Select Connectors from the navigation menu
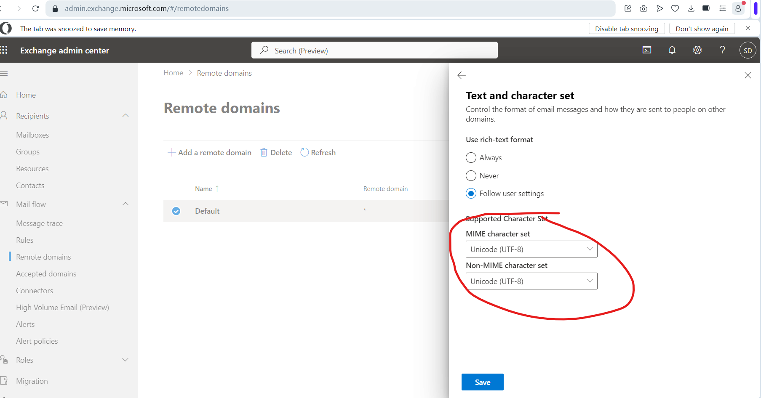761x398 pixels. pos(35,290)
